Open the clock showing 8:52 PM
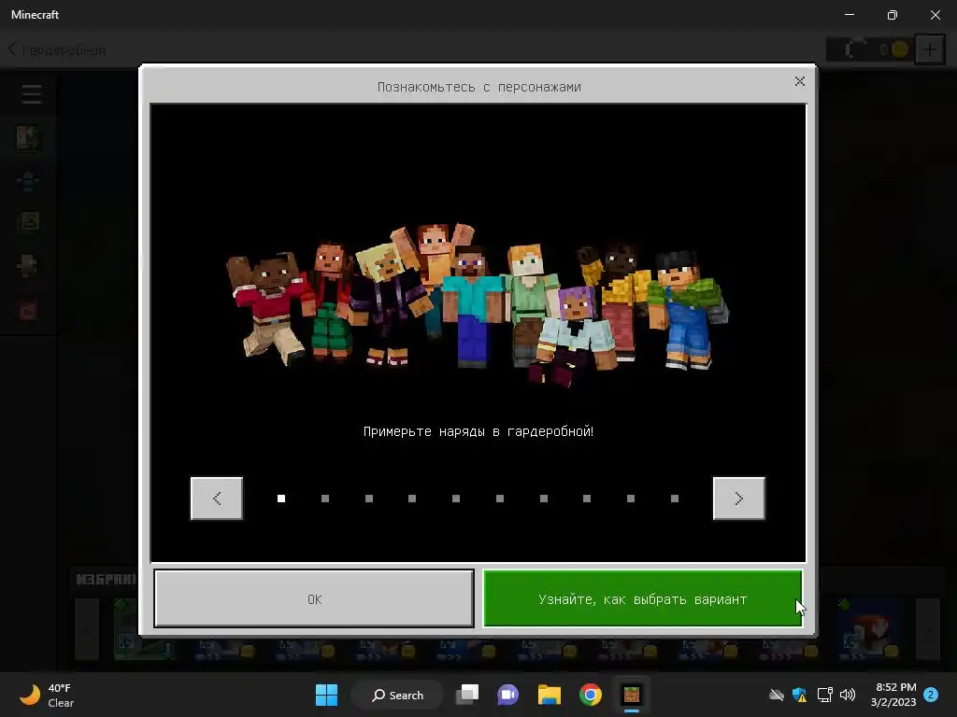This screenshot has width=957, height=717. (x=894, y=695)
